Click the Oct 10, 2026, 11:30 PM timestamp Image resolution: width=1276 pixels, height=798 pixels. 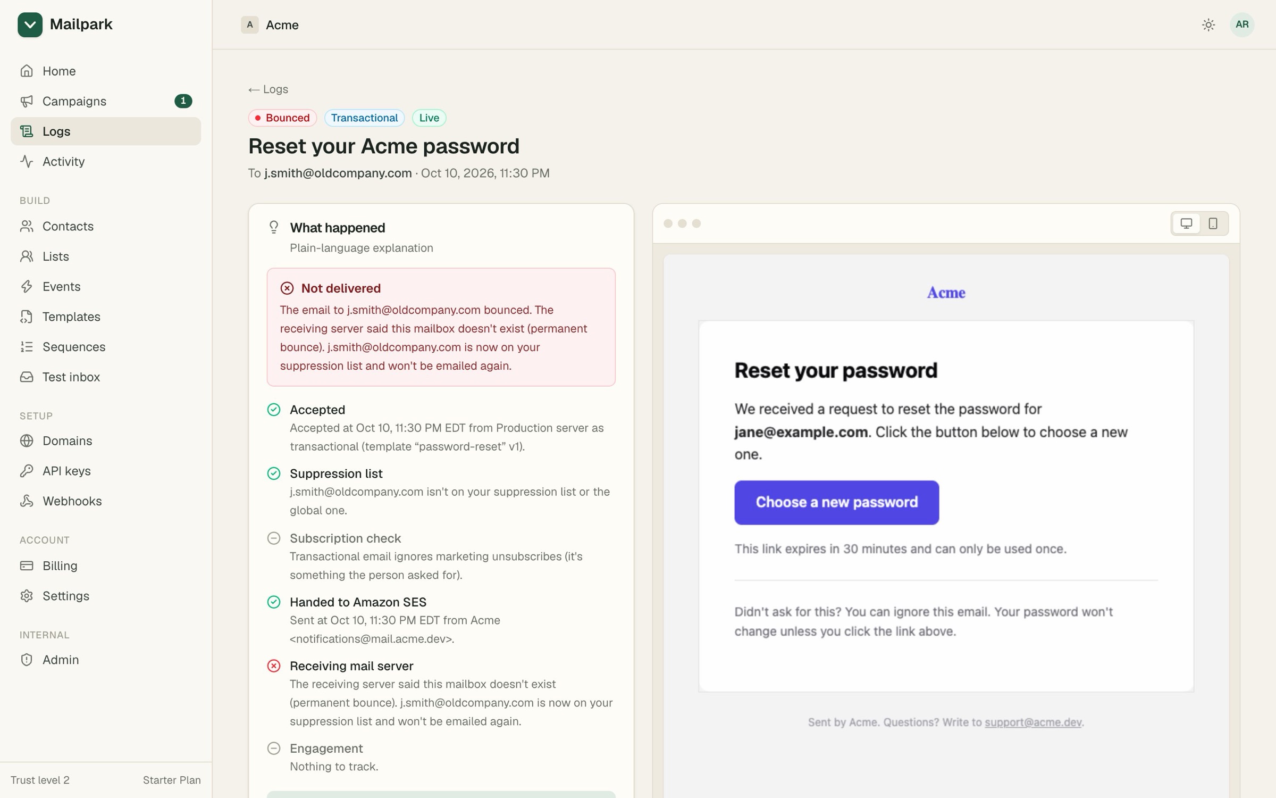click(485, 173)
